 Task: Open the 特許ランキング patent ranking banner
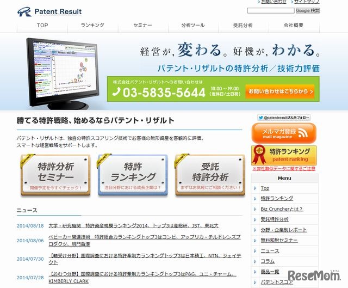click(284, 155)
